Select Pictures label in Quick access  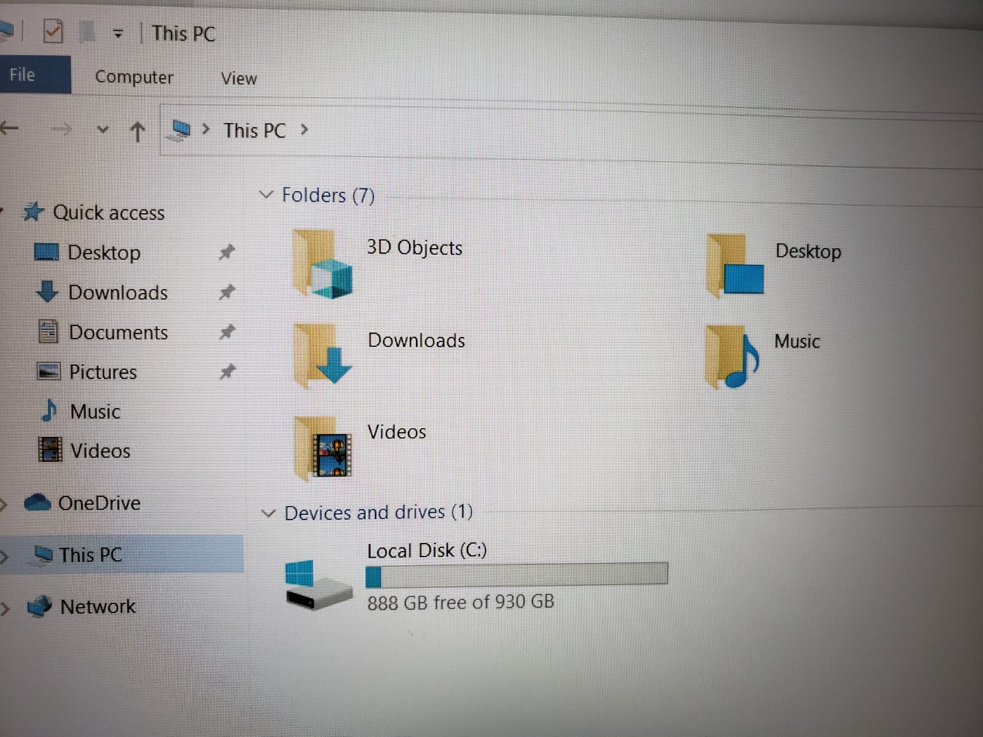coord(103,372)
